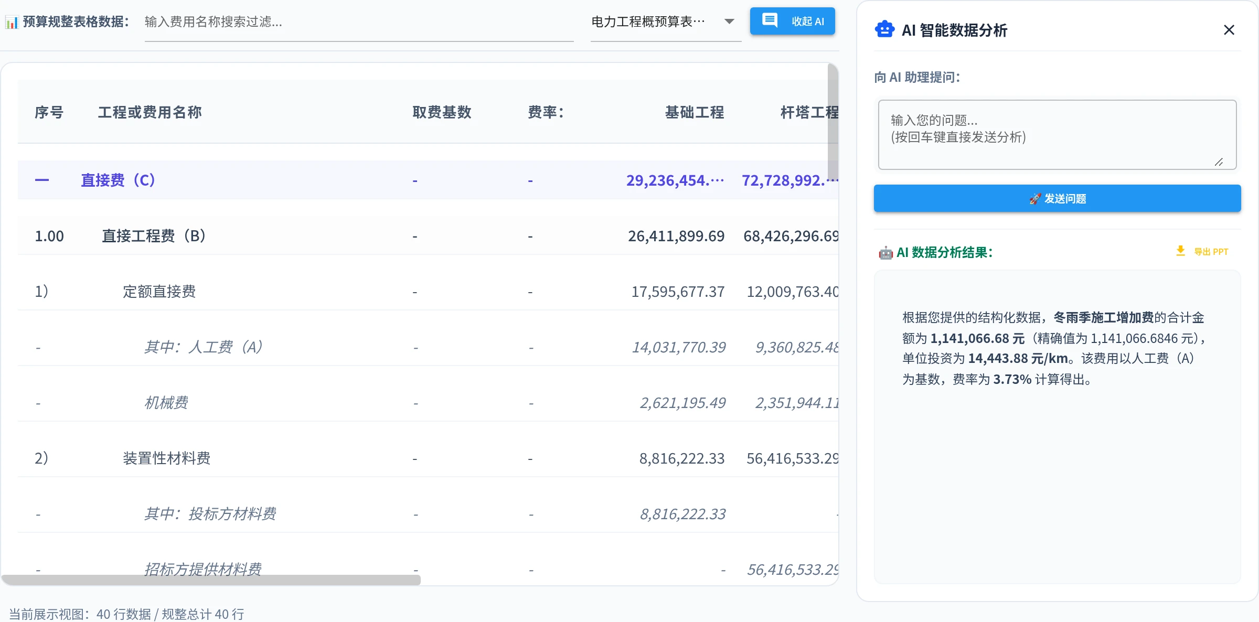This screenshot has height=622, width=1259.
Task: Click the robot emoji beside AI 数据分析结果
Action: [885, 253]
